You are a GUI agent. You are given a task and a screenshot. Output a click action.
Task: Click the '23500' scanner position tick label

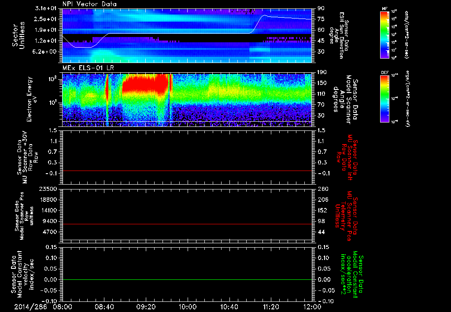click(48, 189)
